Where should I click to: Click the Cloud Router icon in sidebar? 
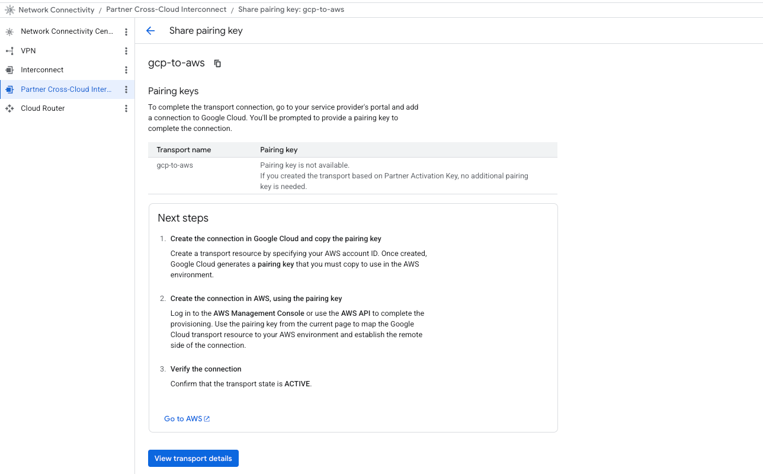[9, 108]
